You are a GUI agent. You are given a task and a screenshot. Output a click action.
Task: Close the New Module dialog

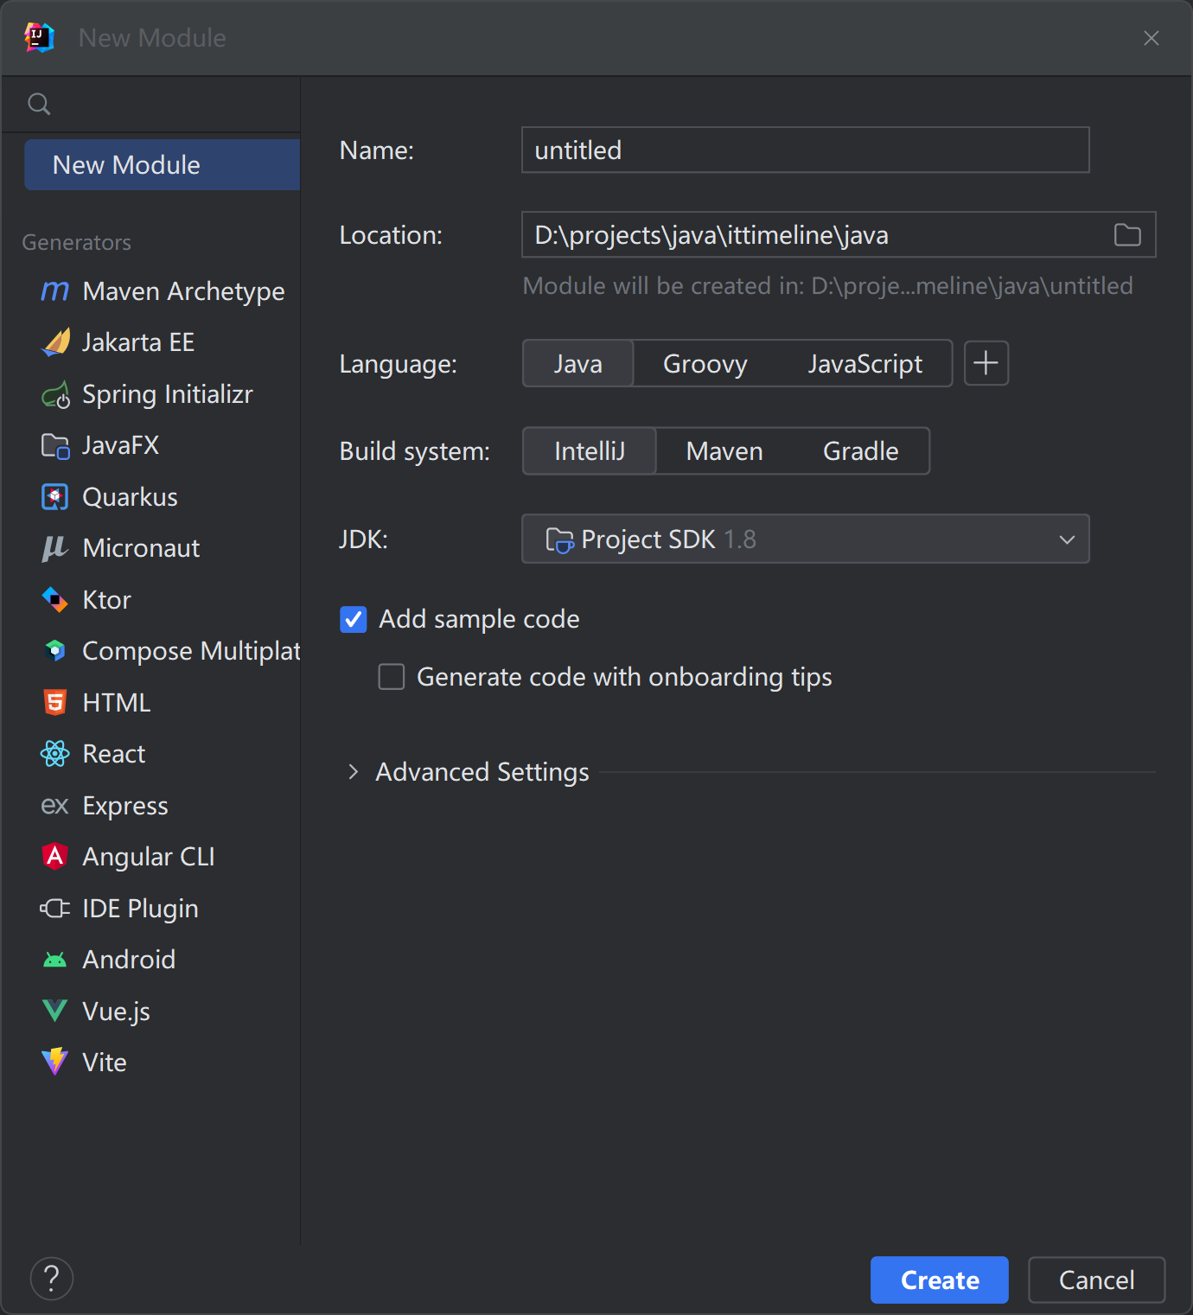tap(1152, 38)
